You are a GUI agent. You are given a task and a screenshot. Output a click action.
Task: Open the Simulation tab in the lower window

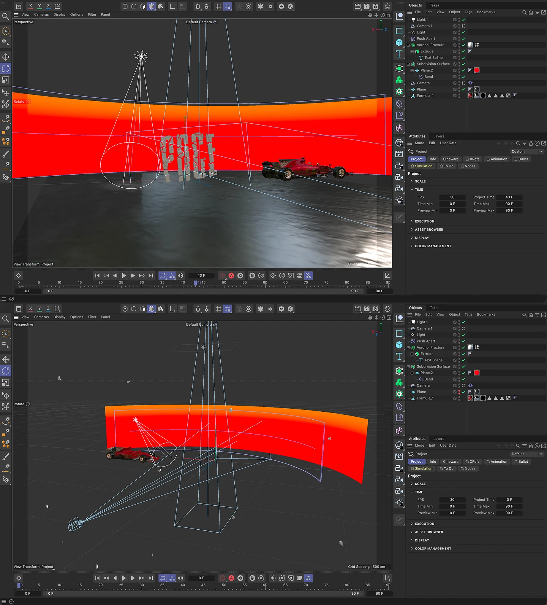point(421,469)
